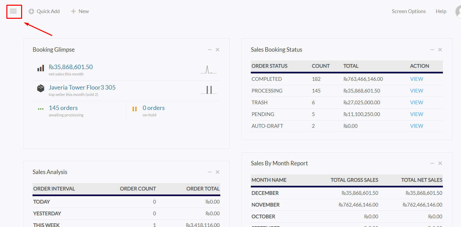Open the hamburger menu icon
Image resolution: width=461 pixels, height=227 pixels.
click(x=13, y=11)
